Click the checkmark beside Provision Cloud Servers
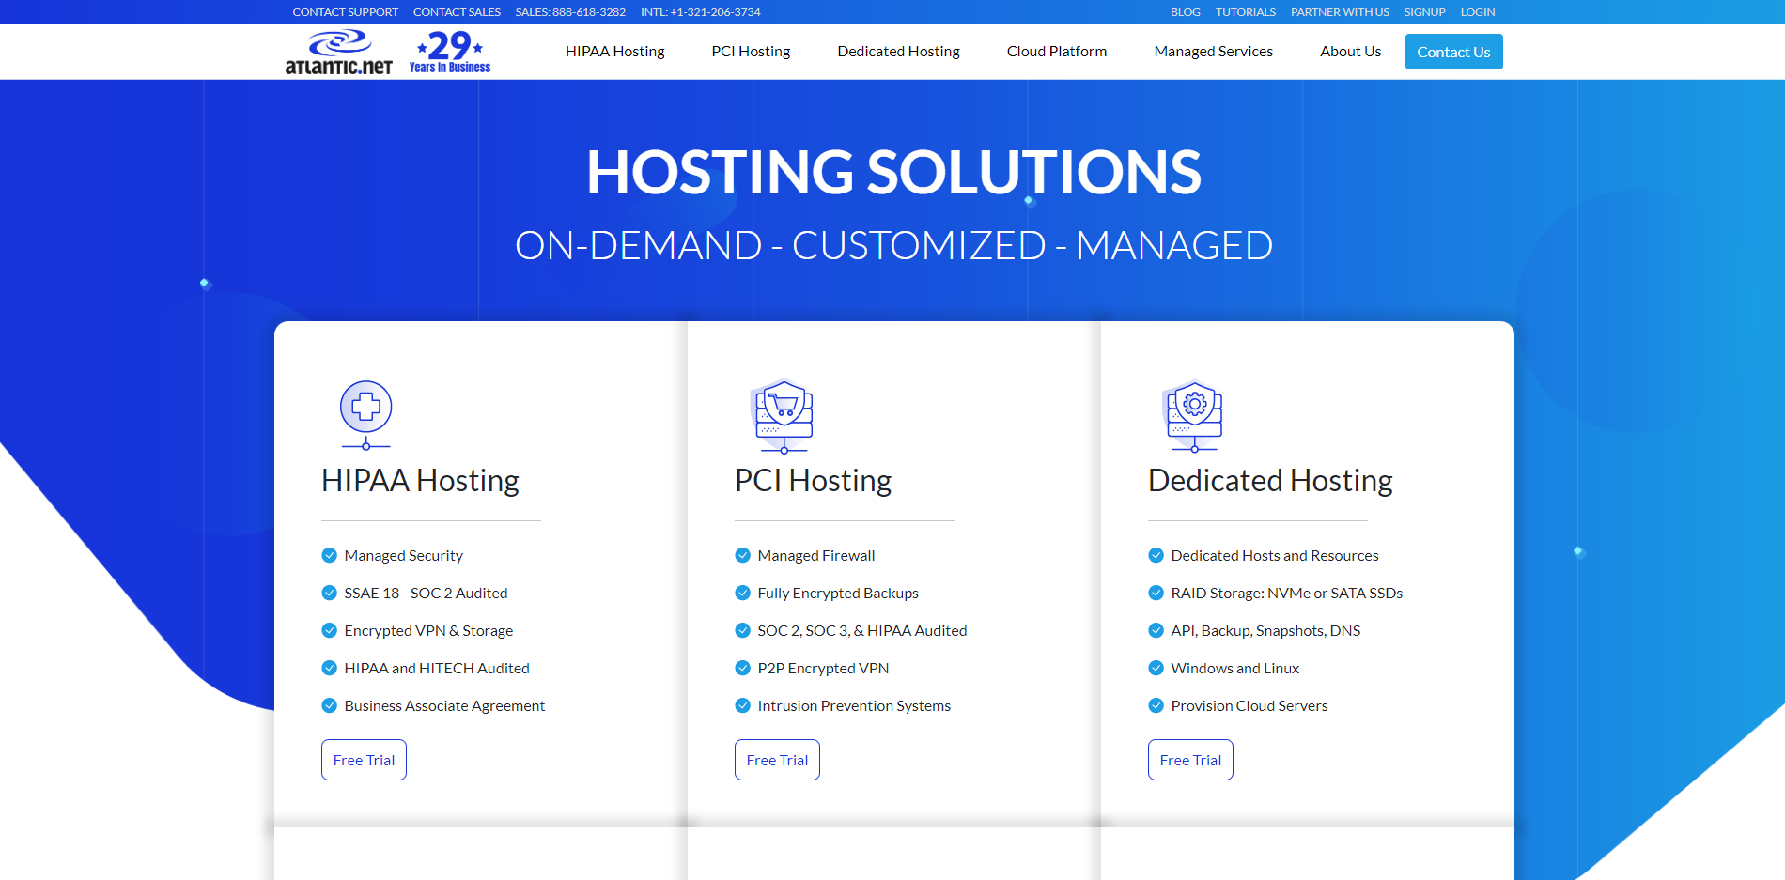 pos(1156,705)
